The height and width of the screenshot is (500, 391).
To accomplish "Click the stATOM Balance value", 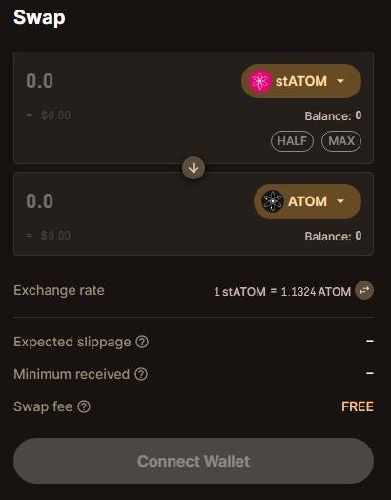I will click(359, 115).
